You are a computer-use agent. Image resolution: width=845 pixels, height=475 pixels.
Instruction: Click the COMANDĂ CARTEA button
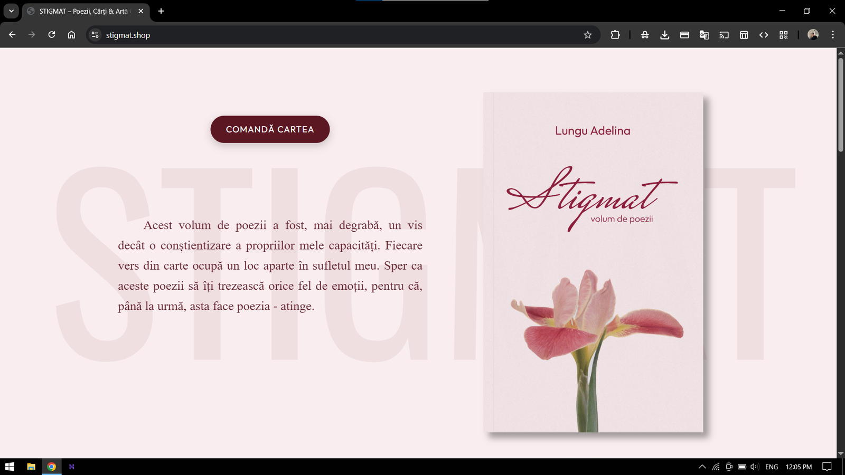[x=270, y=129]
